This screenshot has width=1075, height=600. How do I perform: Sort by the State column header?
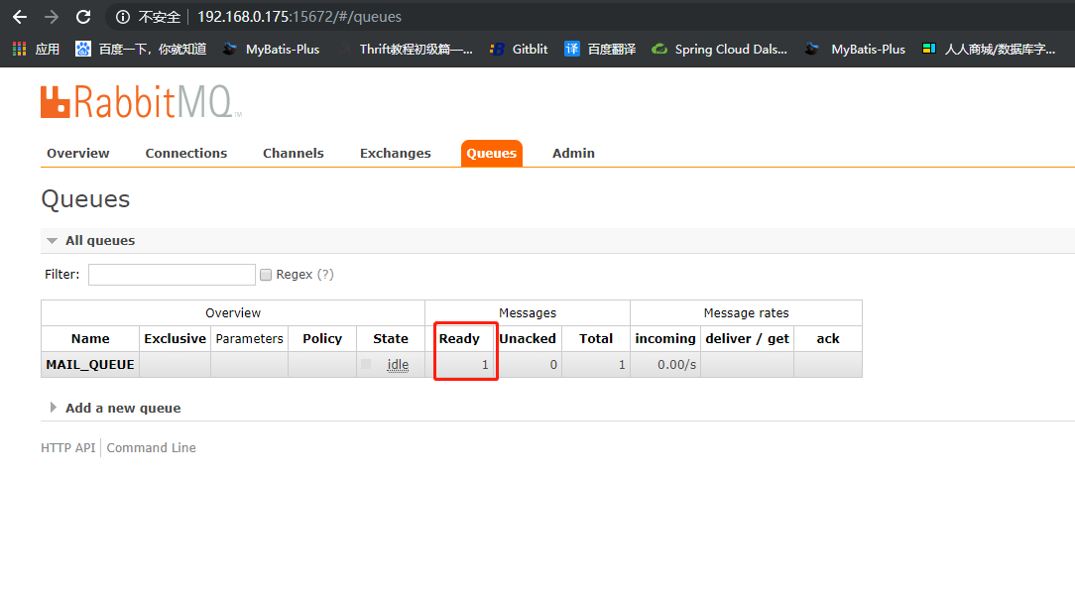(391, 339)
